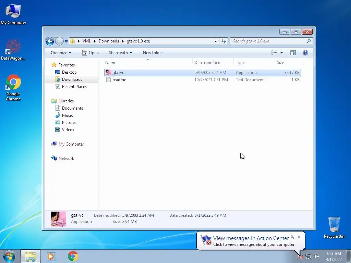Click View messages in Action Center balloon
The width and height of the screenshot is (351, 263).
pyautogui.click(x=251, y=238)
